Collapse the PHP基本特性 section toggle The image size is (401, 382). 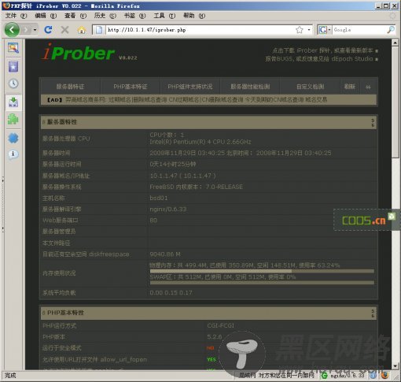(x=373, y=313)
